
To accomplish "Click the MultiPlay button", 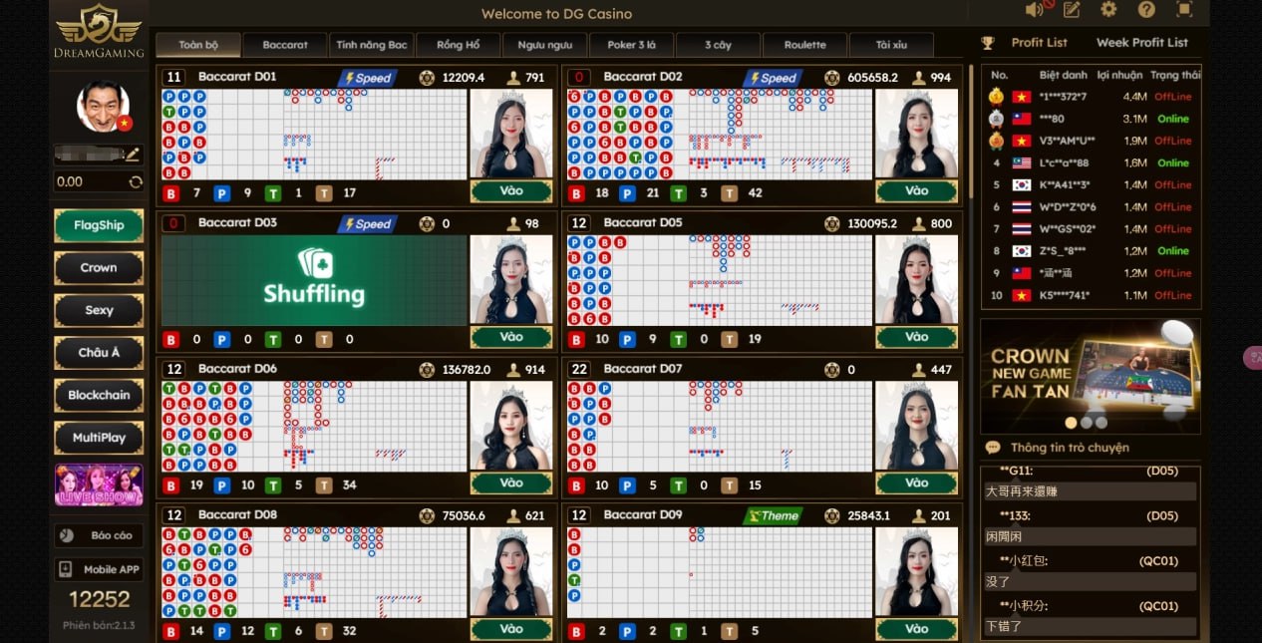I will point(99,438).
